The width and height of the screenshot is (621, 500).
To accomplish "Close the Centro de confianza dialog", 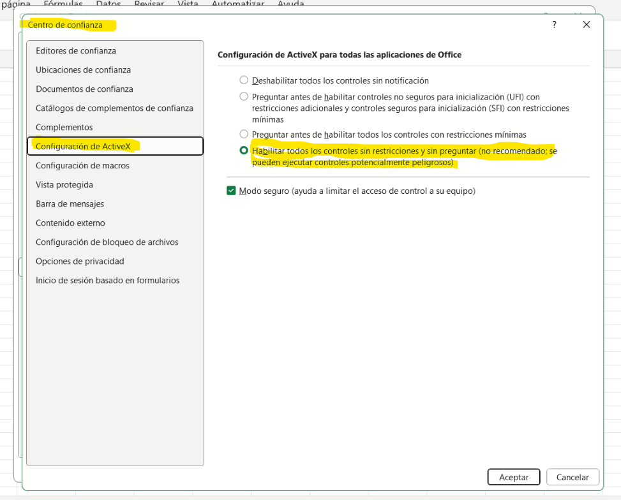I will pos(587,24).
